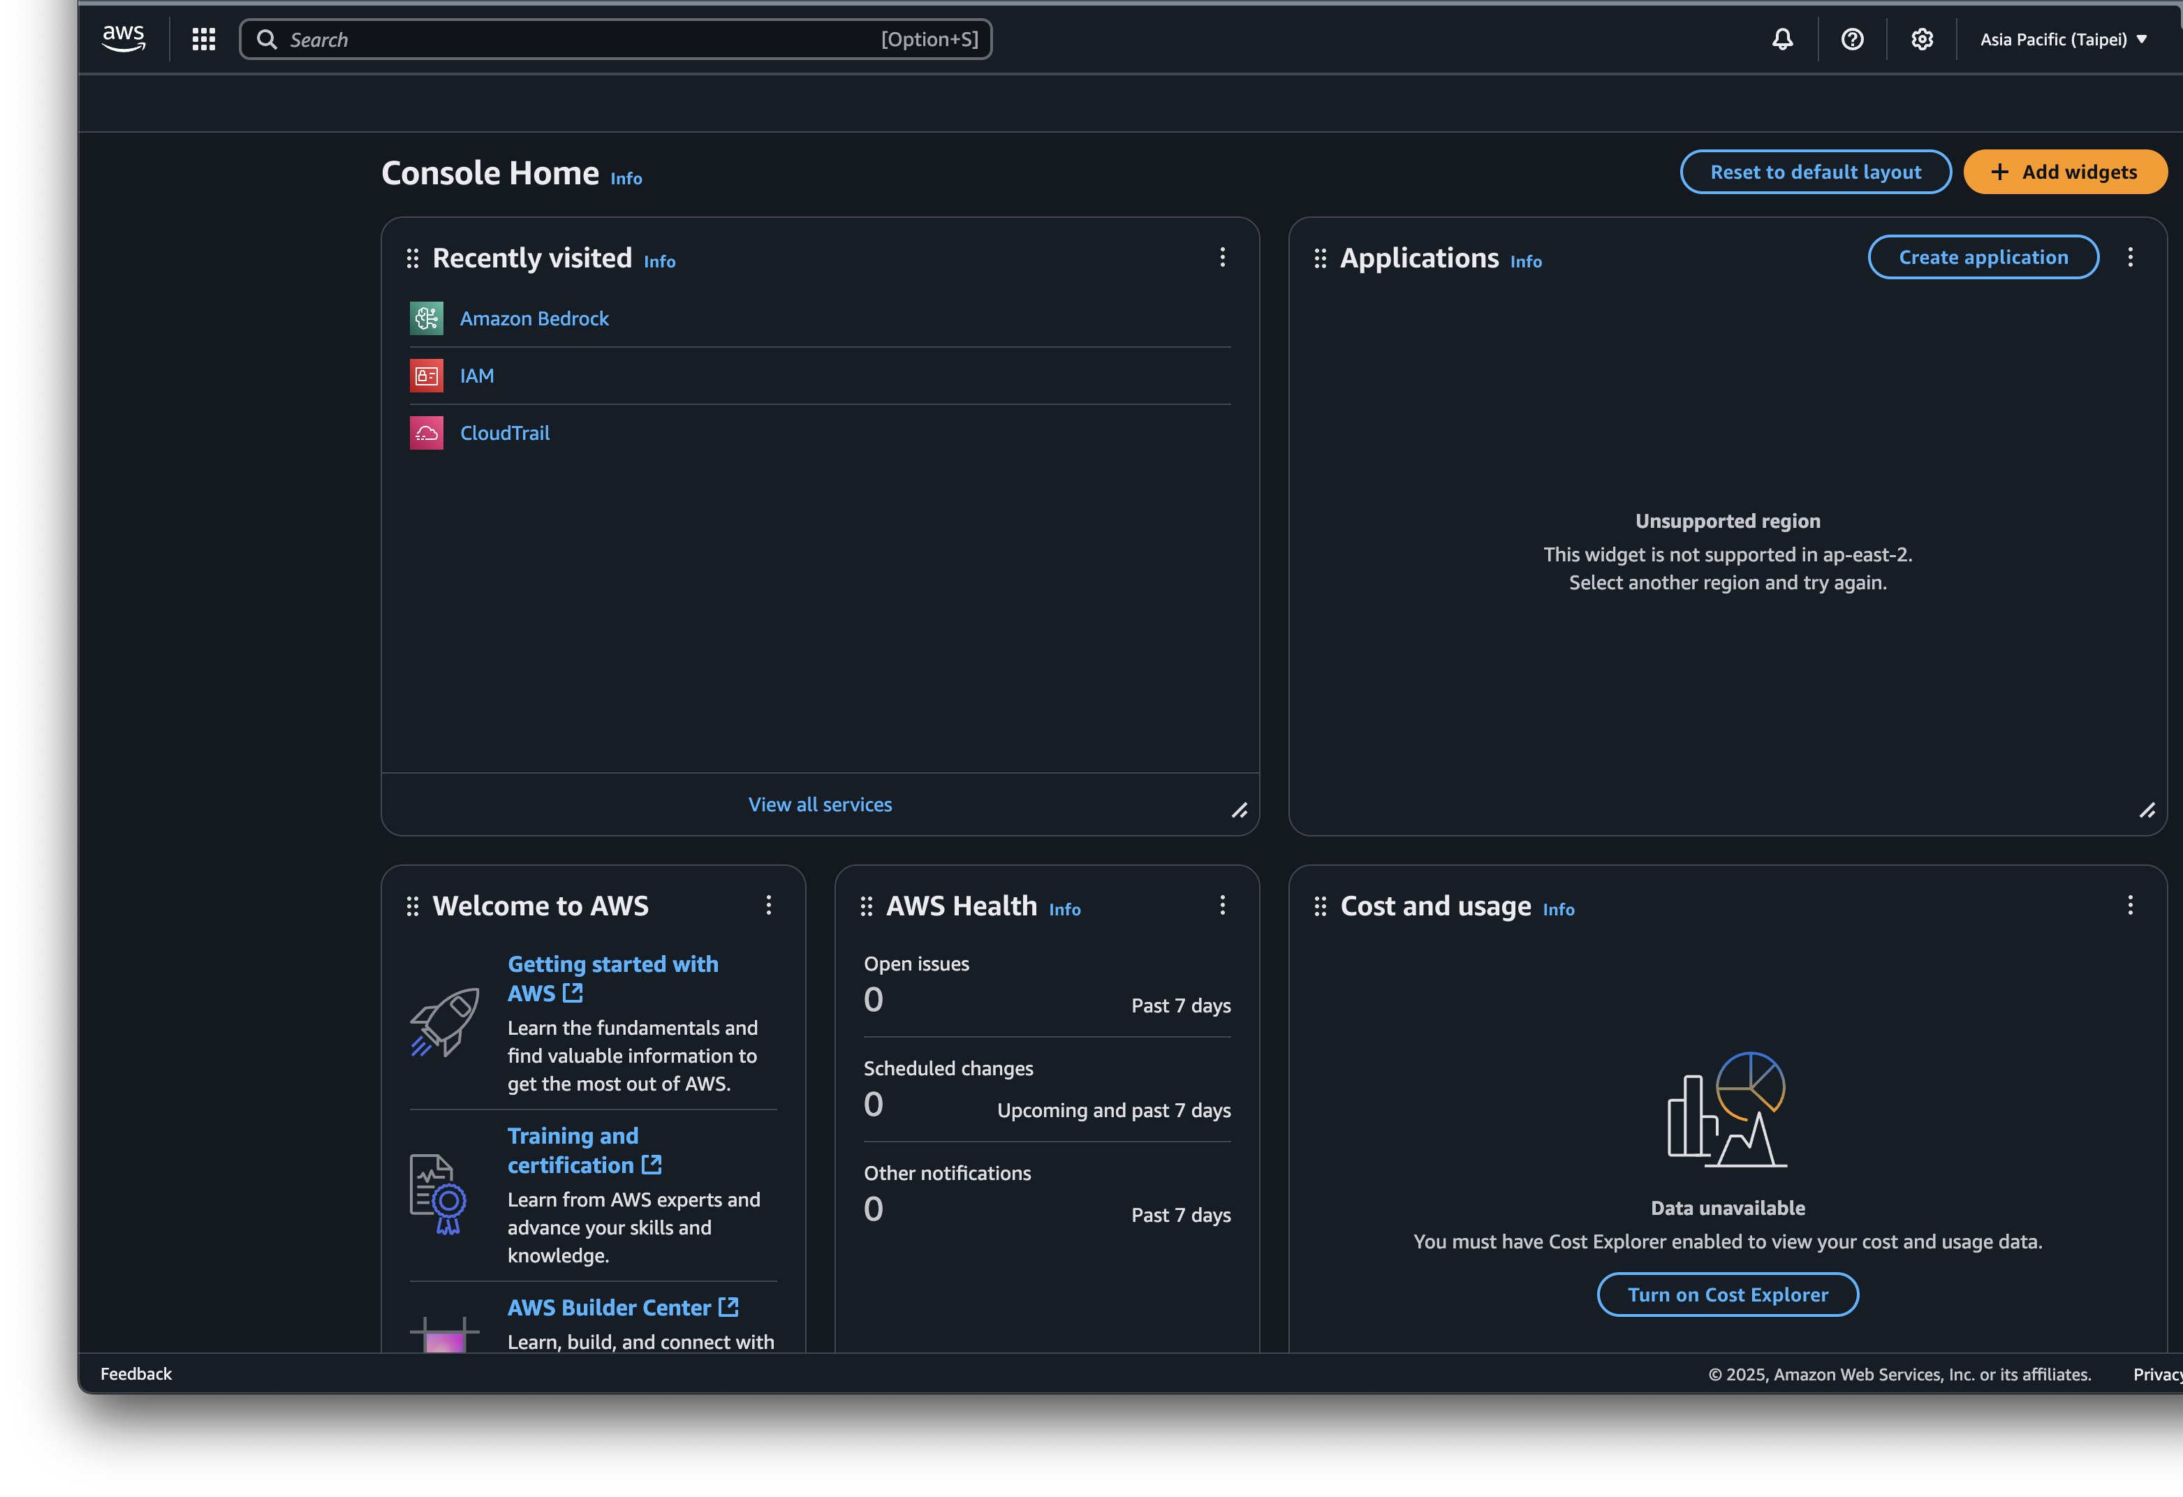Click the external link icon after Training and certification

(652, 1165)
